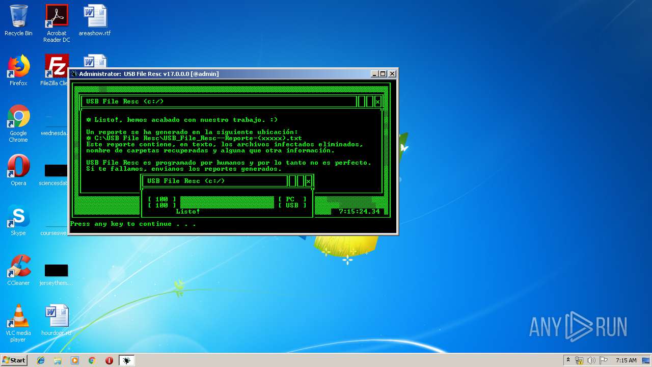
Task: Launch Firefox from the desktop
Action: pyautogui.click(x=18, y=70)
